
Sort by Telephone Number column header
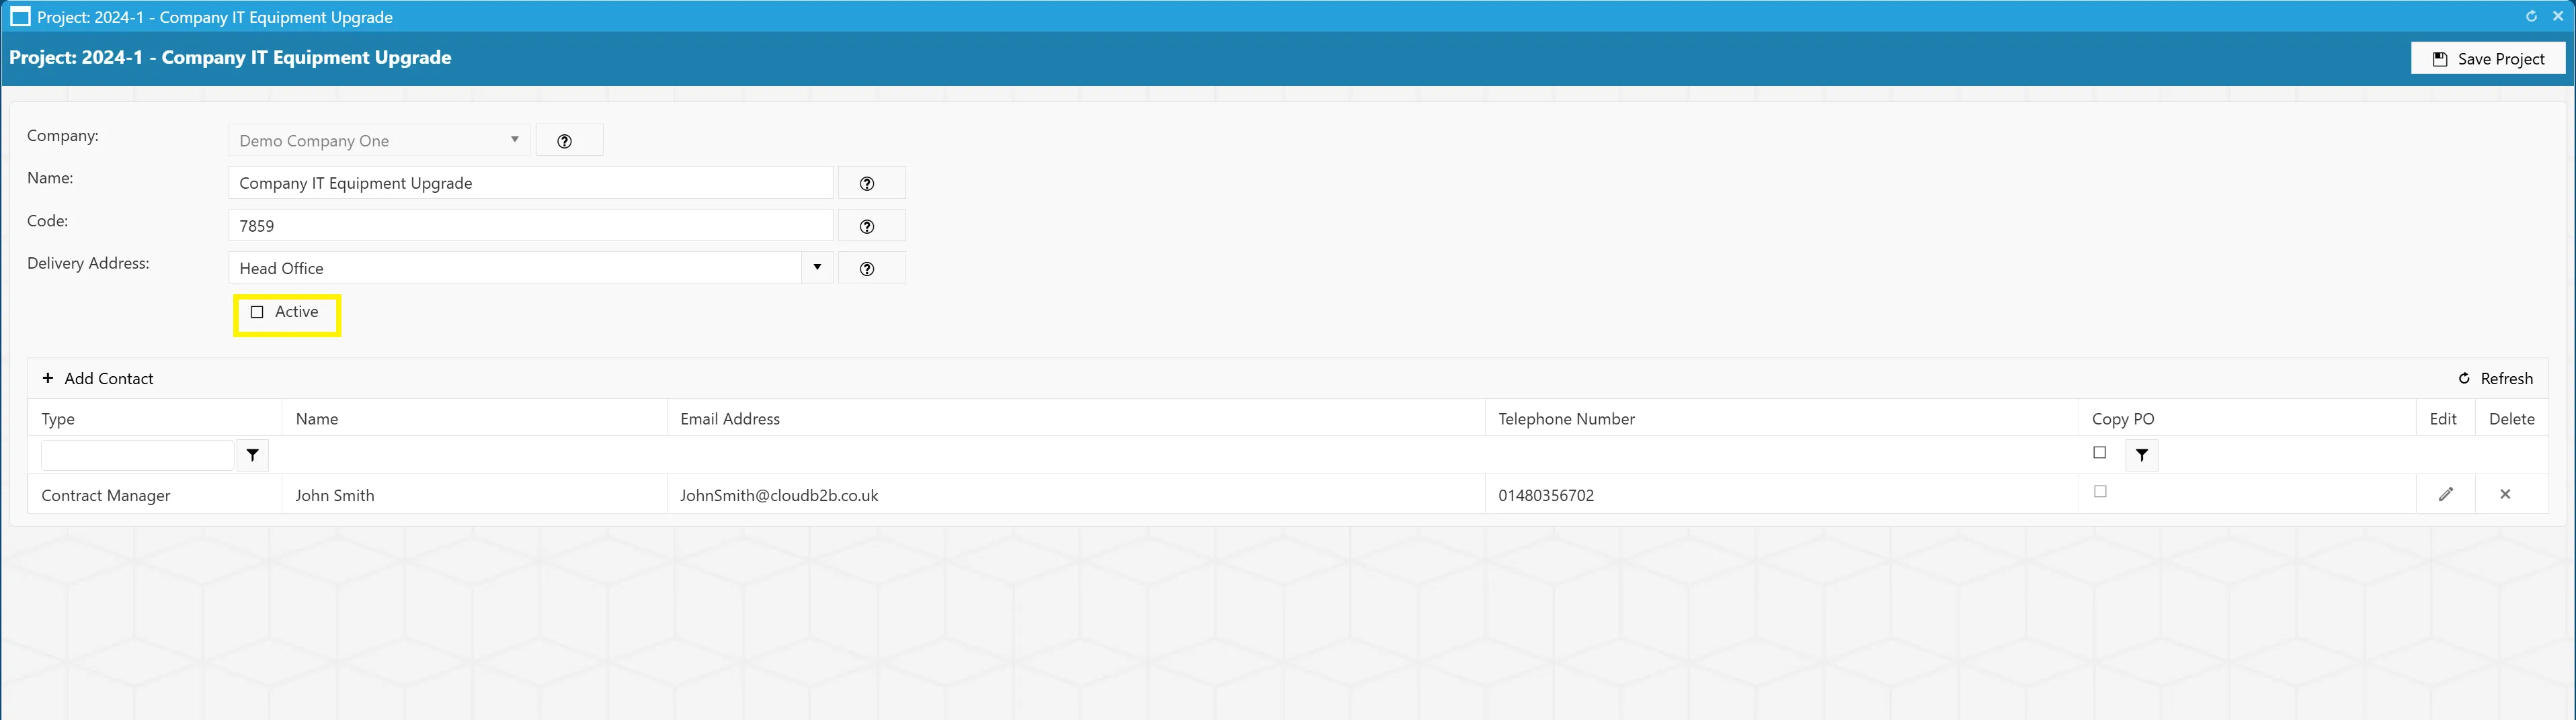[x=1782, y=418]
